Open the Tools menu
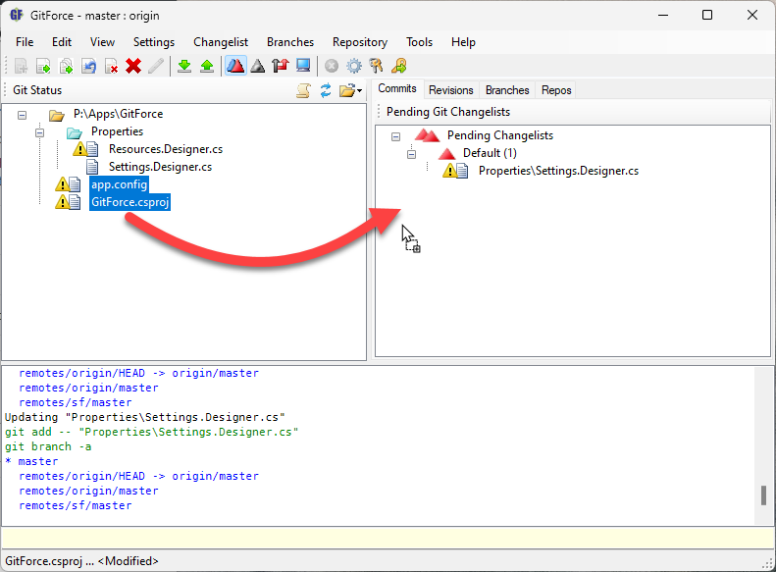776x572 pixels. (x=420, y=42)
